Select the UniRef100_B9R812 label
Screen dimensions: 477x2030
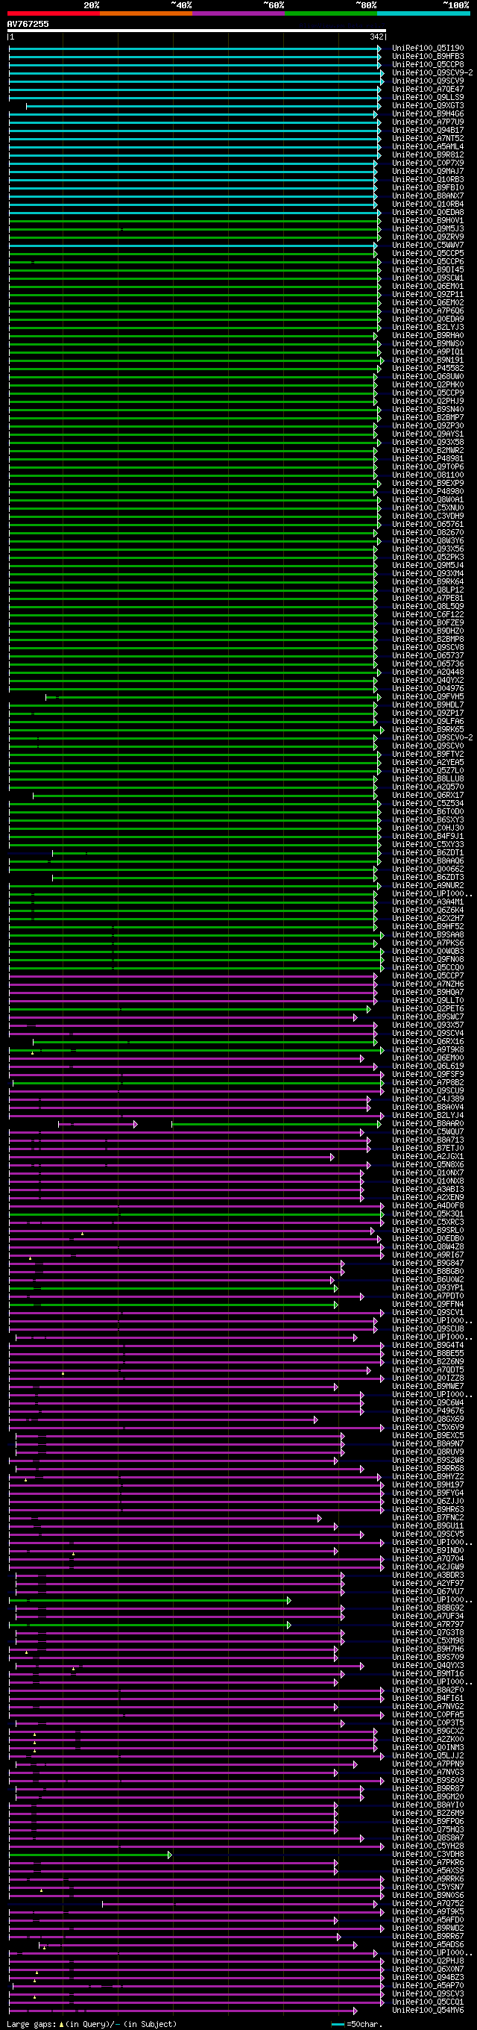[427, 154]
